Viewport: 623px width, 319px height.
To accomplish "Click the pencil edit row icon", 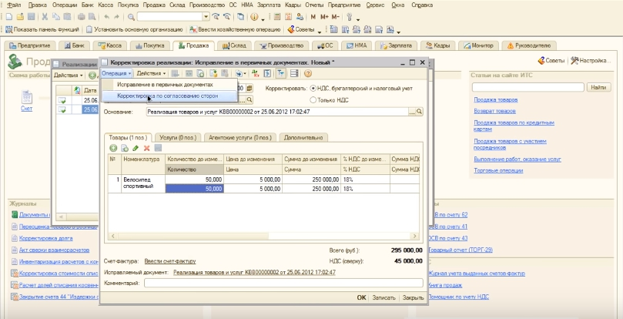I will tap(136, 147).
